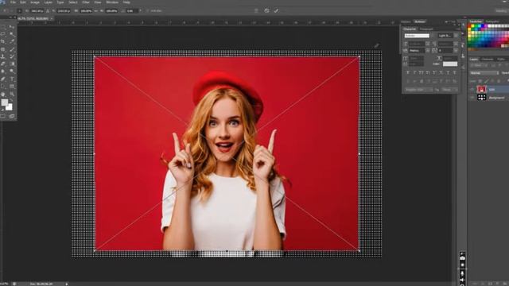509x286 pixels.
Task: Open the Filter menu
Action: click(x=86, y=2)
